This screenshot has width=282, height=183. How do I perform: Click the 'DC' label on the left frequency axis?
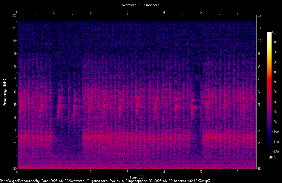pos(14,169)
